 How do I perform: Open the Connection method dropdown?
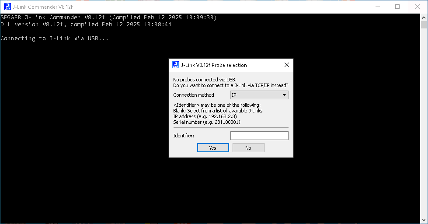pyautogui.click(x=259, y=95)
